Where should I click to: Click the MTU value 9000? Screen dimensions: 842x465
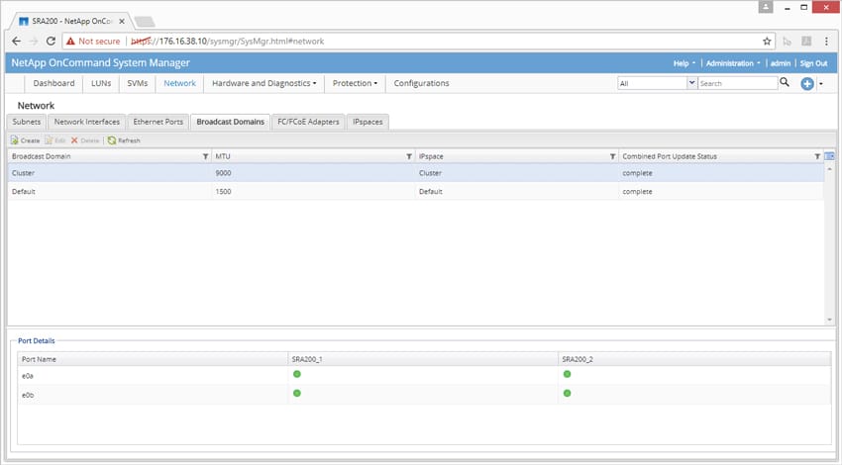pyautogui.click(x=224, y=173)
